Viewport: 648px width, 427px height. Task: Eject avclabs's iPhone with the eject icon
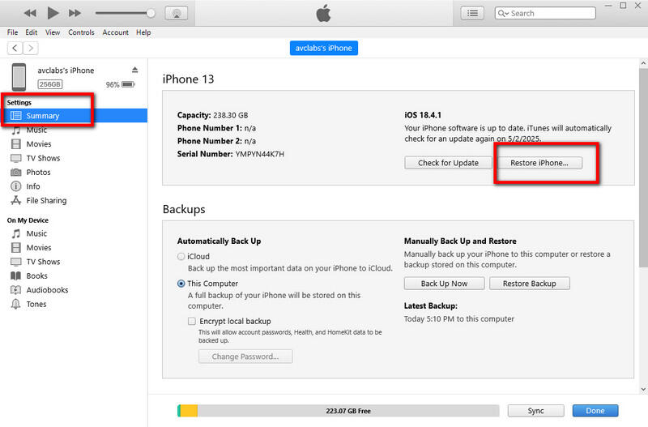134,70
